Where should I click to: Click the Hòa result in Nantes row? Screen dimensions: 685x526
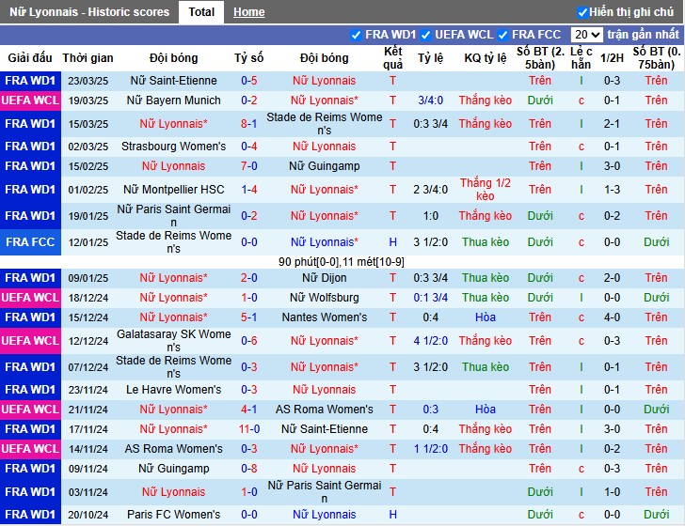[486, 317]
